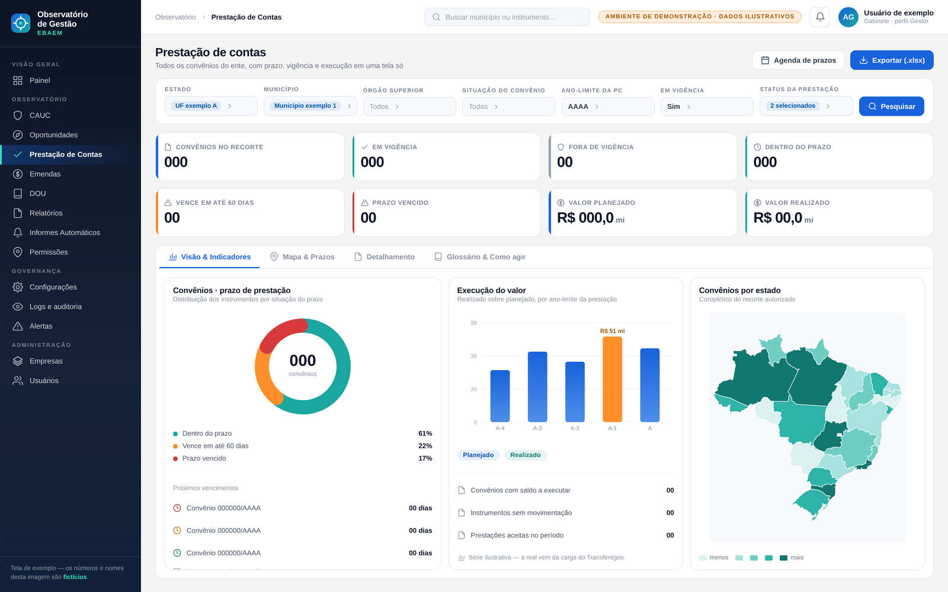
Task: Open Glossário & Como agir tab
Action: (480, 257)
